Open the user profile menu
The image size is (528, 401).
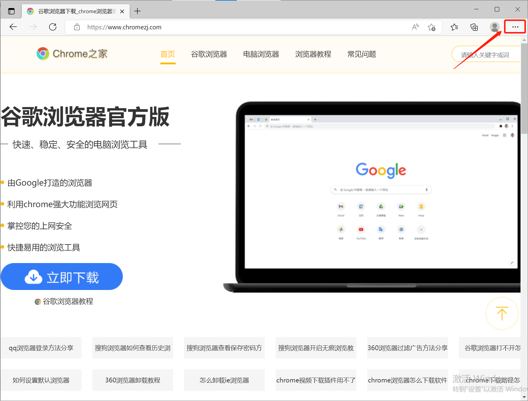(x=494, y=27)
